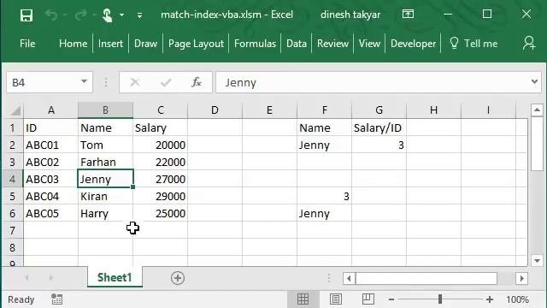Click the macro recording status icon

tap(56, 299)
